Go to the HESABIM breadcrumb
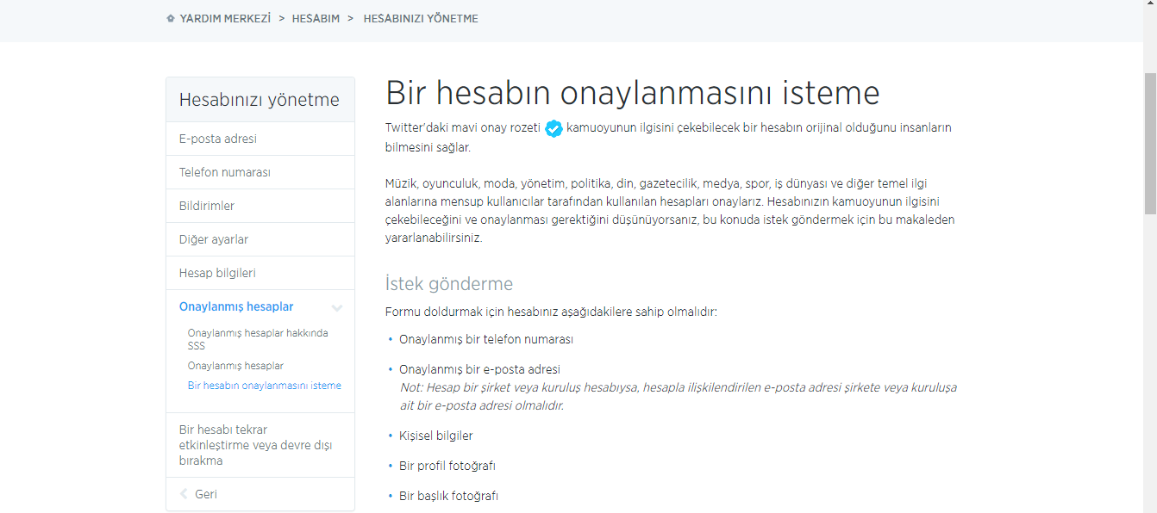Image resolution: width=1157 pixels, height=513 pixels. click(x=316, y=18)
